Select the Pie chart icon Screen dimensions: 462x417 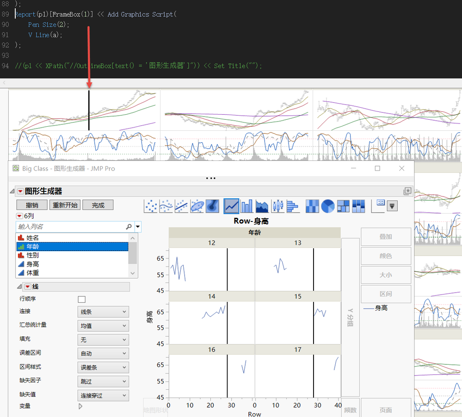pos(328,206)
